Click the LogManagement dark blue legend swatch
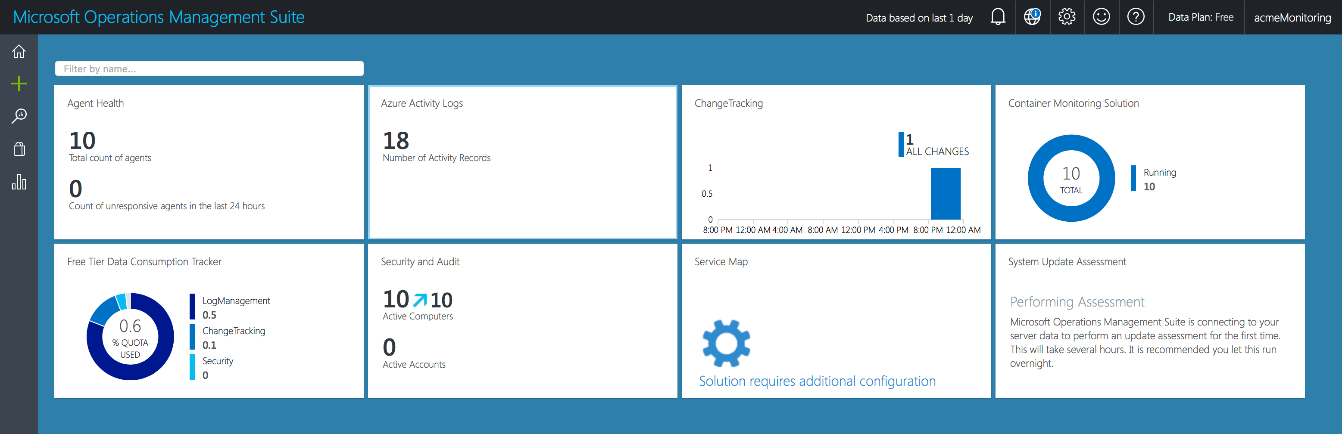This screenshot has width=1342, height=434. [192, 307]
